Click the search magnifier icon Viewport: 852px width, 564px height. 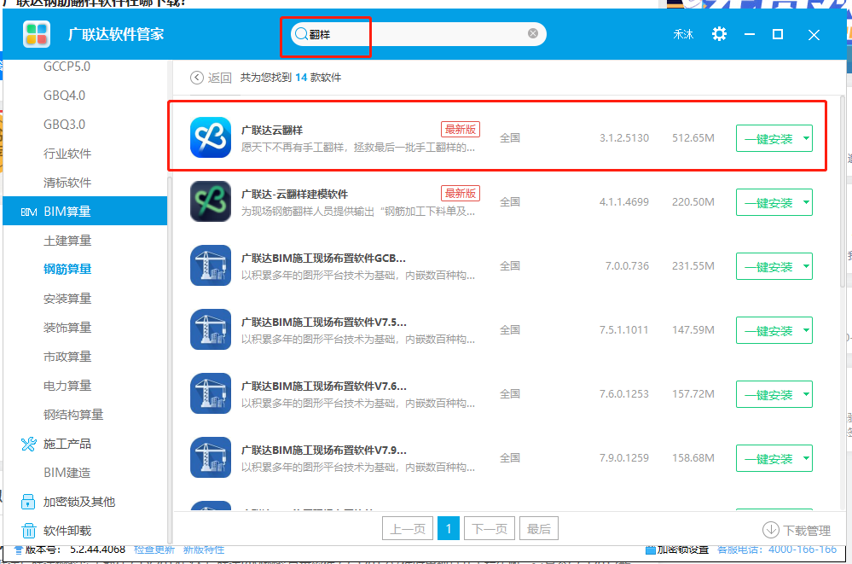[x=300, y=34]
